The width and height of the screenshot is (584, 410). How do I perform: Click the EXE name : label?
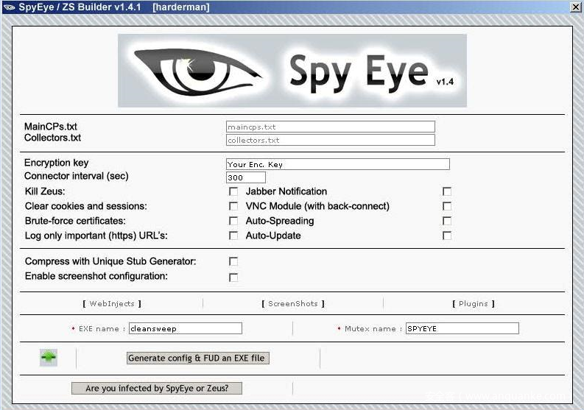pyautogui.click(x=102, y=329)
